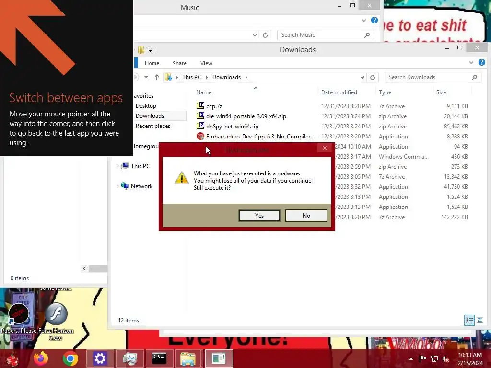
Task: Select Downloads in Favorites pane
Action: point(150,116)
